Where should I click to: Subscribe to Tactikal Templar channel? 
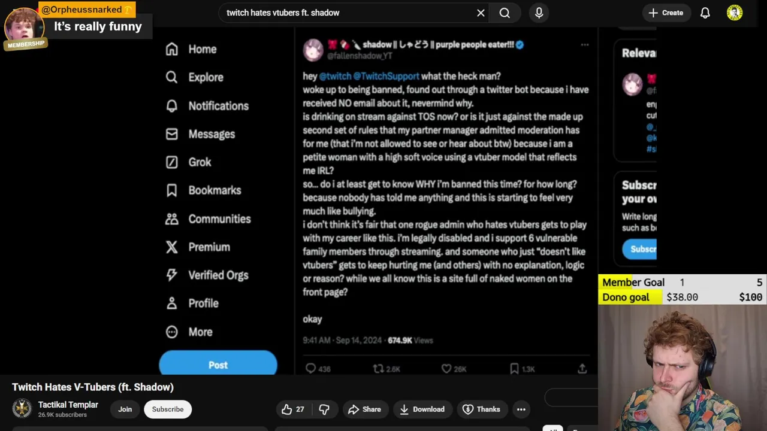pos(168,409)
